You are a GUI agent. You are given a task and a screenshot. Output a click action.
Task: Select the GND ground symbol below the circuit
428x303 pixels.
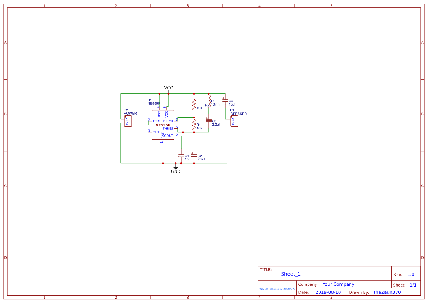176,168
